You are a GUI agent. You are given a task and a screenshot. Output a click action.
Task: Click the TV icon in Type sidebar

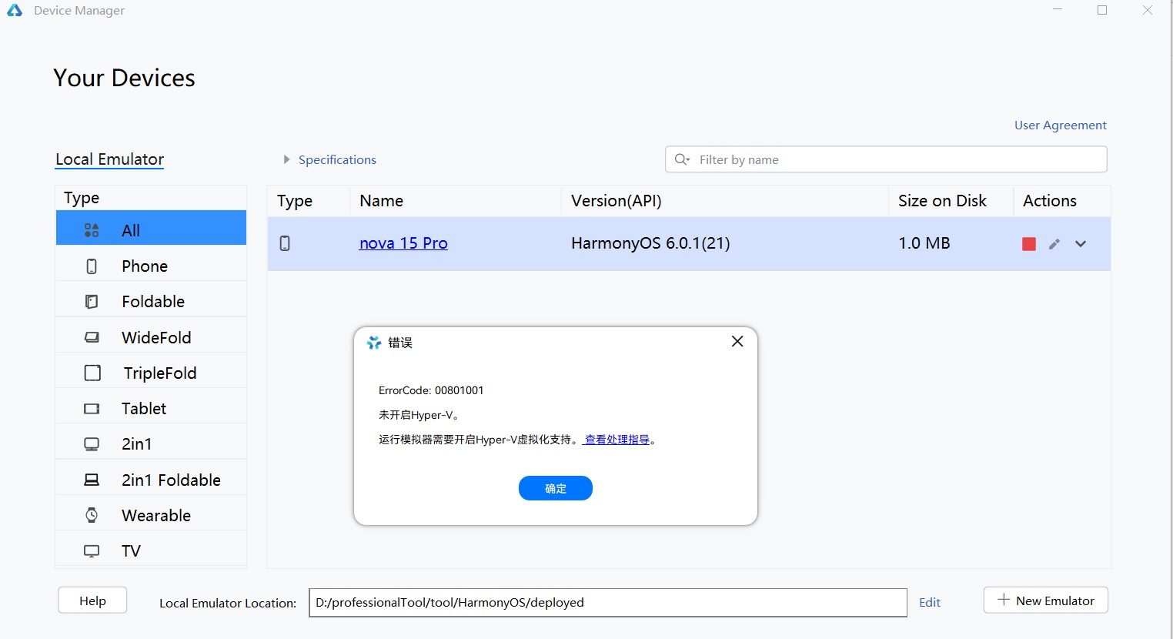(92, 551)
